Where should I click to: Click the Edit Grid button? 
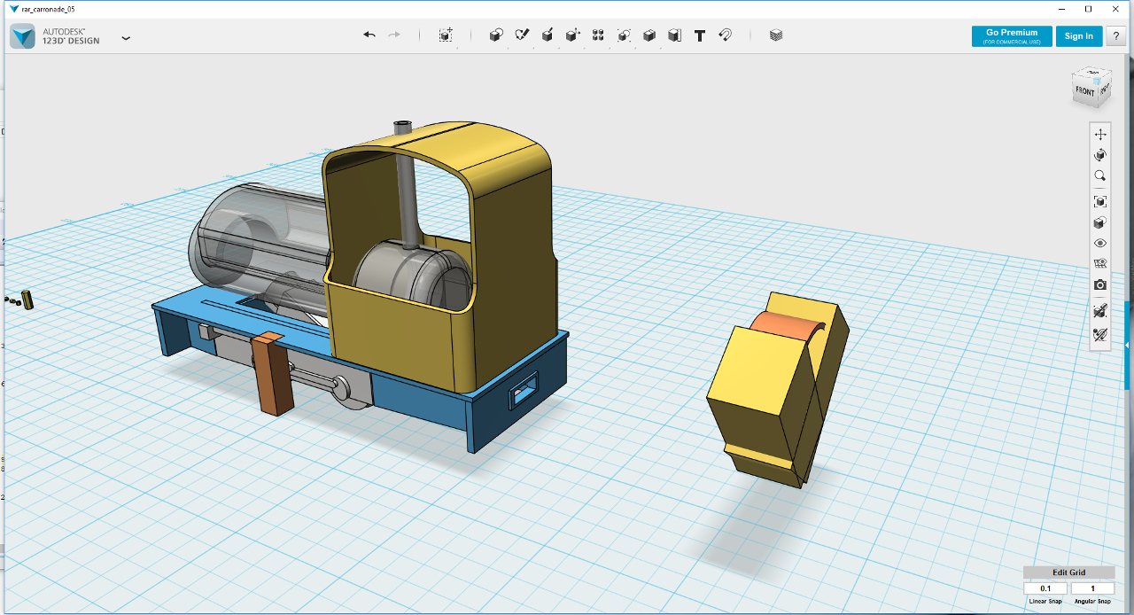(1068, 572)
